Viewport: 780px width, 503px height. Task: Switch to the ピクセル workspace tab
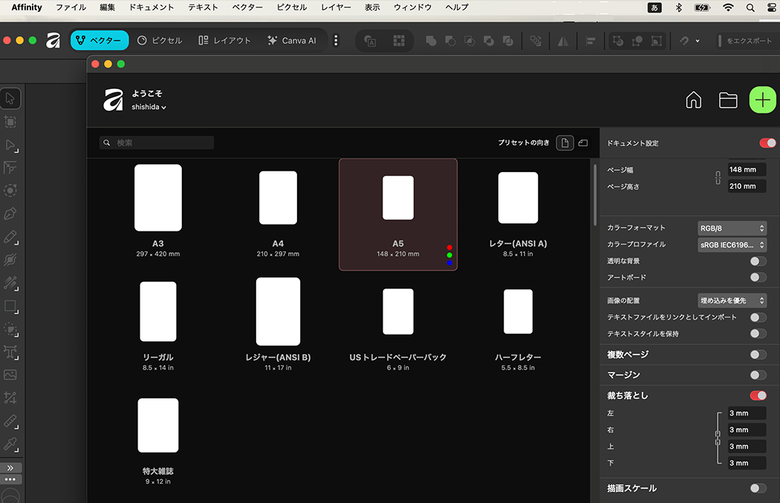click(160, 40)
